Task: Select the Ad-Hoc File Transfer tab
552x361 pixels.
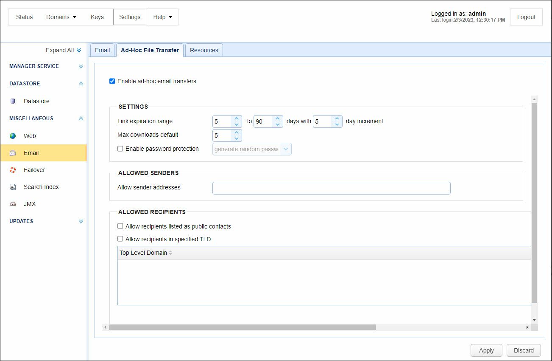Action: 150,50
